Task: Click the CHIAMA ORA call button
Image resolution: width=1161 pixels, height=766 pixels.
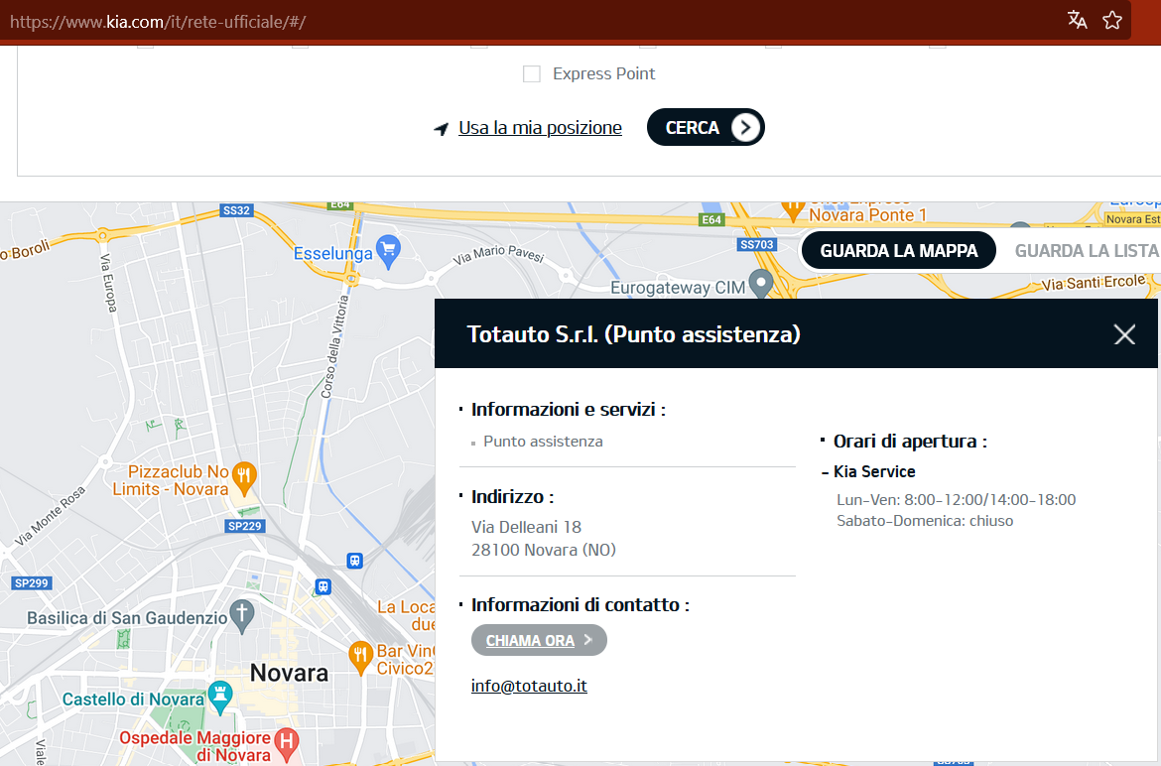Action: click(539, 640)
